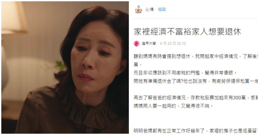Image resolution: width=259 pixels, height=135 pixels.
Task: Click the line 媽媽兩人要一起用的
Action: pyautogui.click(x=173, y=106)
